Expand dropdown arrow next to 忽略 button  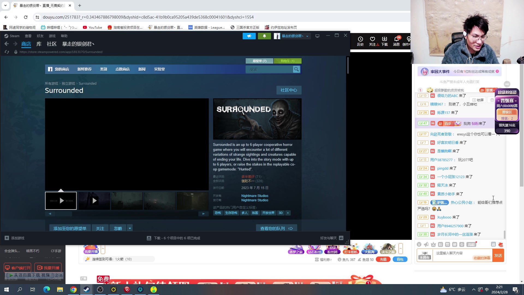click(x=130, y=228)
